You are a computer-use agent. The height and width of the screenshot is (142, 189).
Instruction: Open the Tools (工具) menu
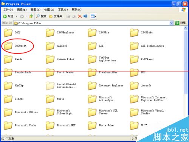[x=63, y=9]
